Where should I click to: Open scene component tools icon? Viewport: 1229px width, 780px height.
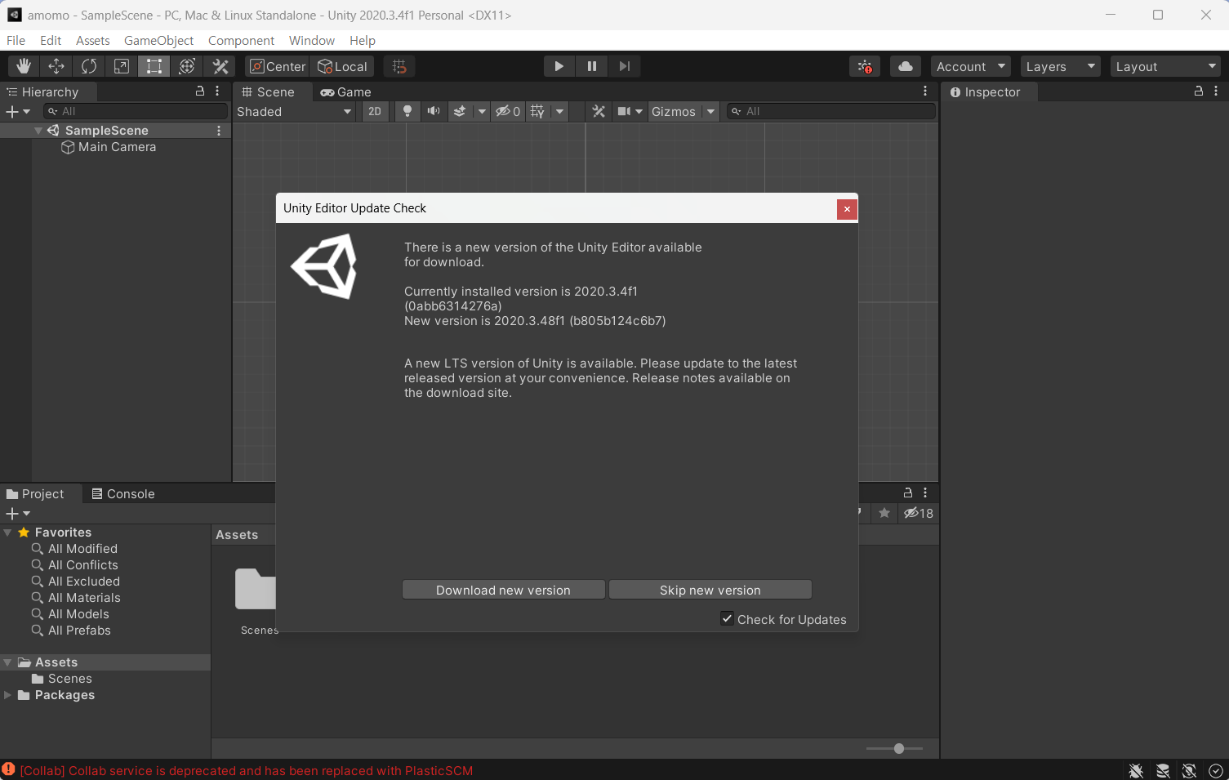click(x=599, y=111)
